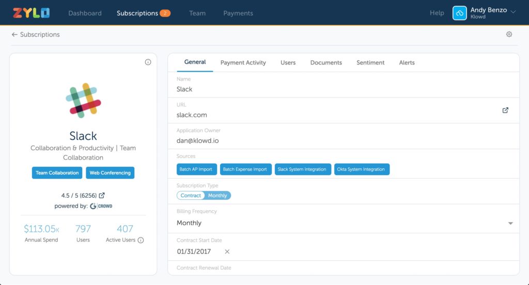Click the Team Collaboration tag button
529x285 pixels.
coord(57,172)
